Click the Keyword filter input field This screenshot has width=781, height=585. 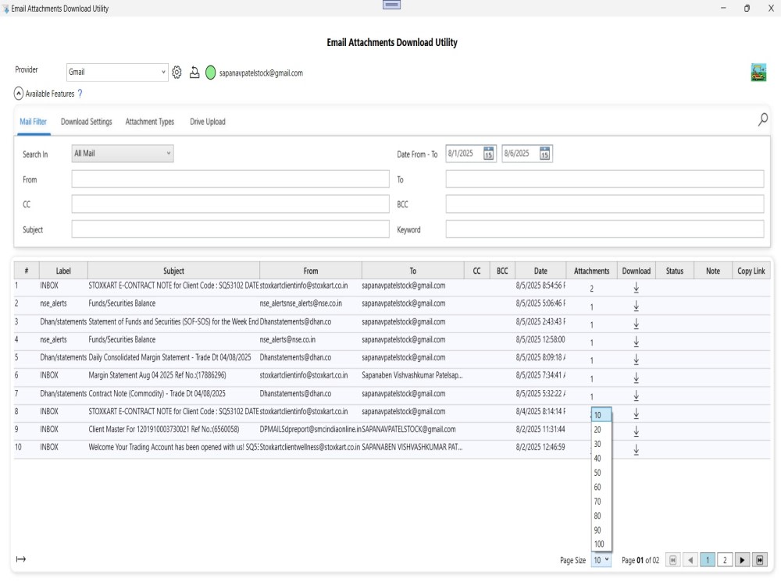coord(604,229)
